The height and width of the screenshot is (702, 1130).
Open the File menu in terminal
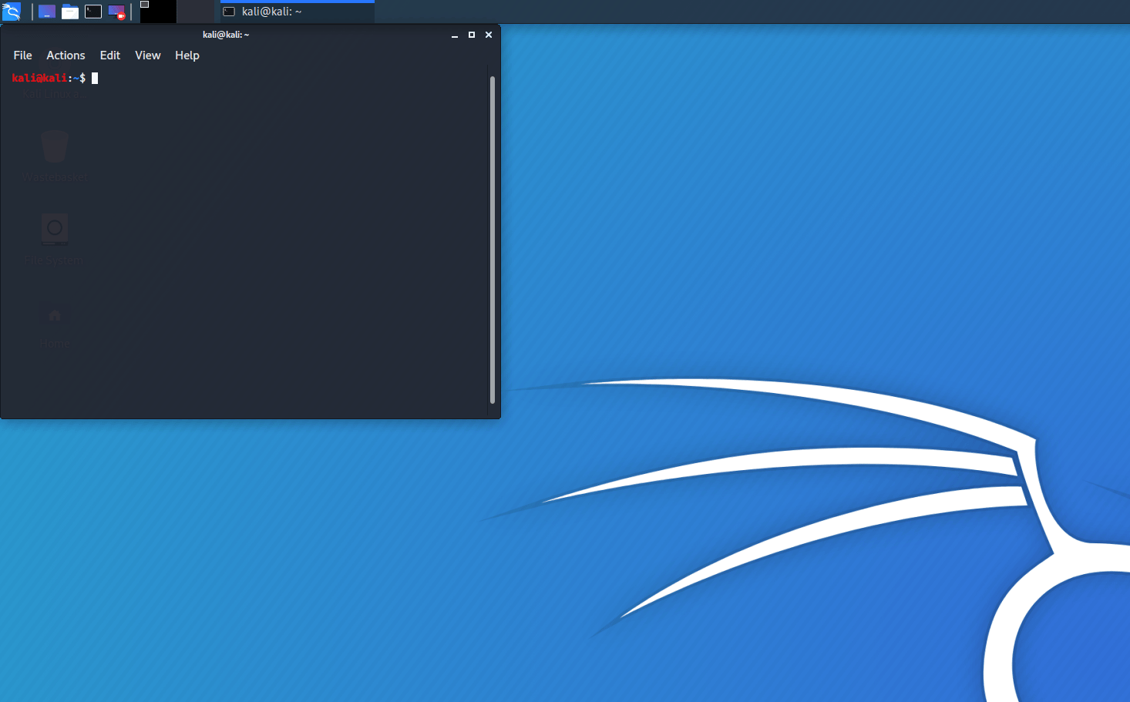click(22, 55)
